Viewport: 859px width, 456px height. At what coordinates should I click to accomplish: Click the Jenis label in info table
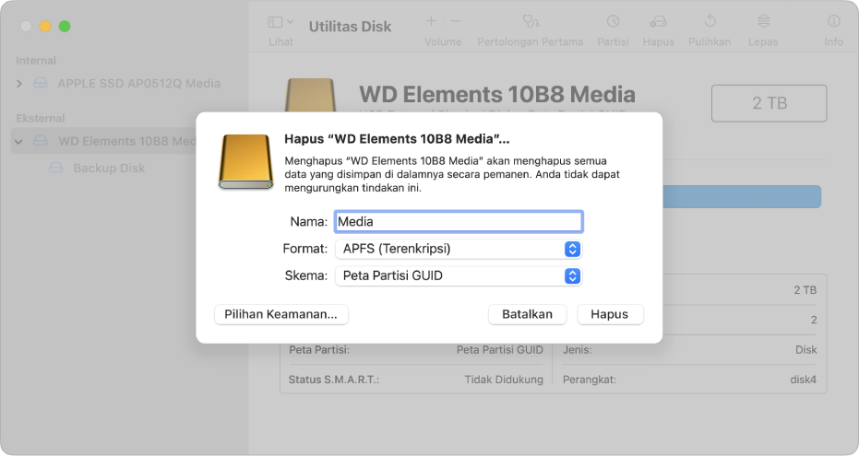click(x=577, y=350)
